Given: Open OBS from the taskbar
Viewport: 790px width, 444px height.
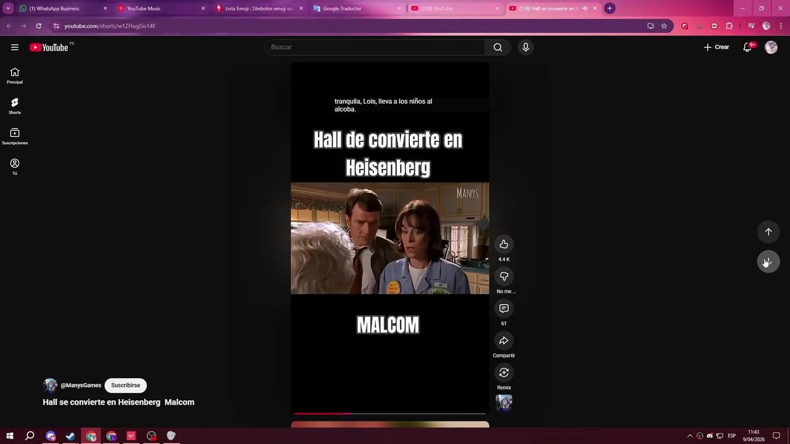Looking at the screenshot, I should (151, 436).
